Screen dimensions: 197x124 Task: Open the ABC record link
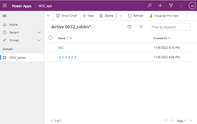coord(61,48)
